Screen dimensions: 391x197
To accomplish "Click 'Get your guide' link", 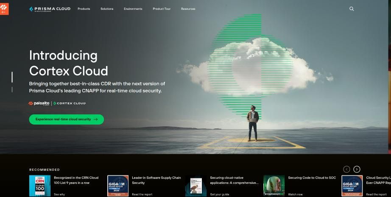I will [x=219, y=194].
